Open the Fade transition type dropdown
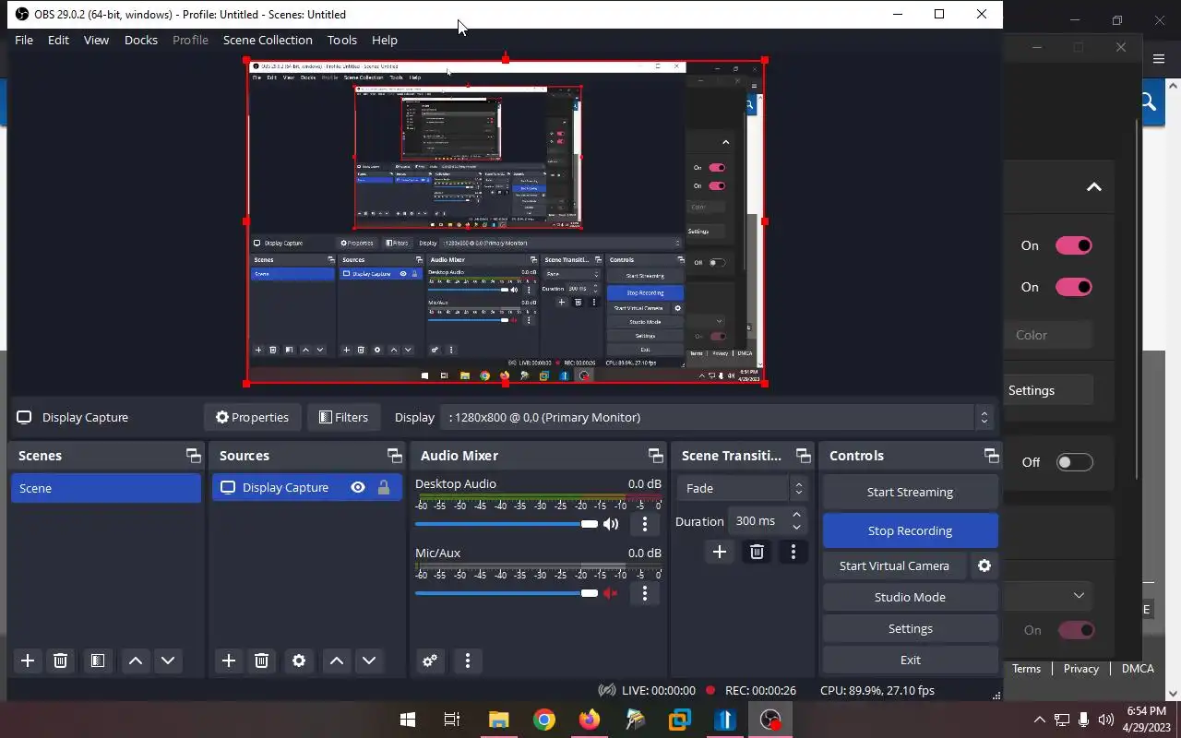The height and width of the screenshot is (738, 1181). [743, 488]
